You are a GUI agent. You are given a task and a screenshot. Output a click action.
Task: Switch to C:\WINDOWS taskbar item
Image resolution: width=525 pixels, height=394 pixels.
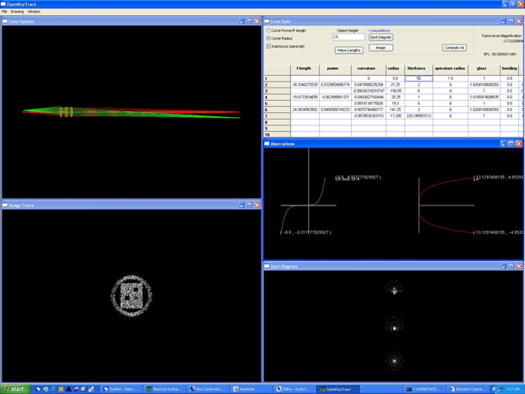(x=425, y=389)
